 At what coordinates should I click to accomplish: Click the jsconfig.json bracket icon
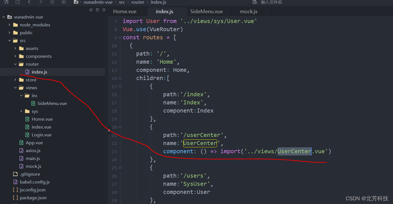click(x=15, y=190)
